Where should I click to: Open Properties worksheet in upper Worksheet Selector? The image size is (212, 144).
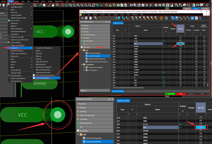pyautogui.click(x=95, y=47)
